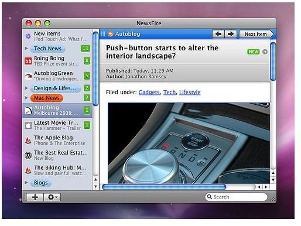Click AutoblogGreen unread count badge 5

[x=87, y=76]
